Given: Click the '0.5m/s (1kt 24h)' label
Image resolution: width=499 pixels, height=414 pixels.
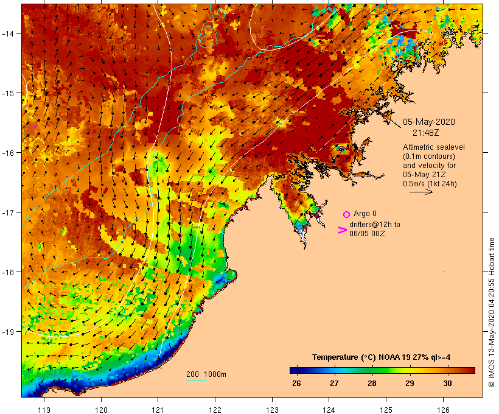Looking at the screenshot, I should point(430,184).
